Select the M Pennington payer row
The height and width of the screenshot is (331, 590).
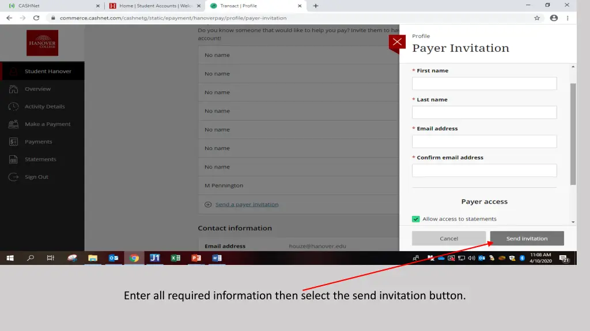point(299,186)
